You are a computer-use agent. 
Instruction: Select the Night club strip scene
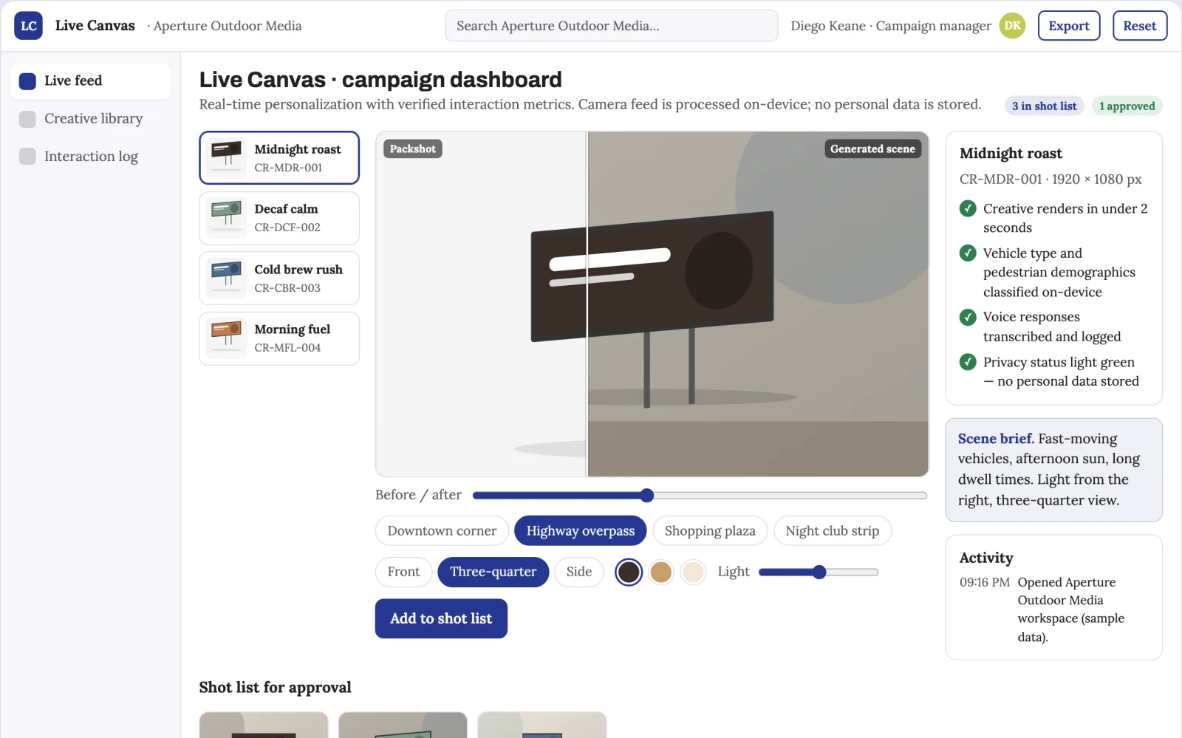point(833,531)
